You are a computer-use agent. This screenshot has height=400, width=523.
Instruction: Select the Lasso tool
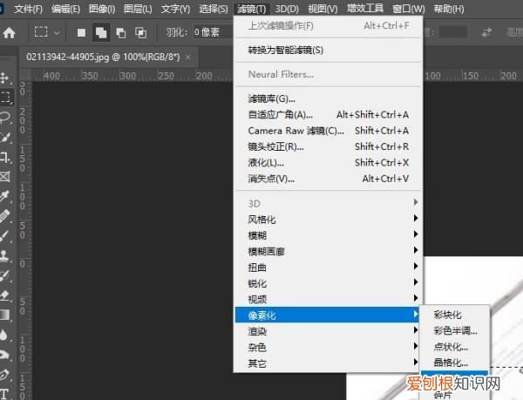pyautogui.click(x=5, y=118)
